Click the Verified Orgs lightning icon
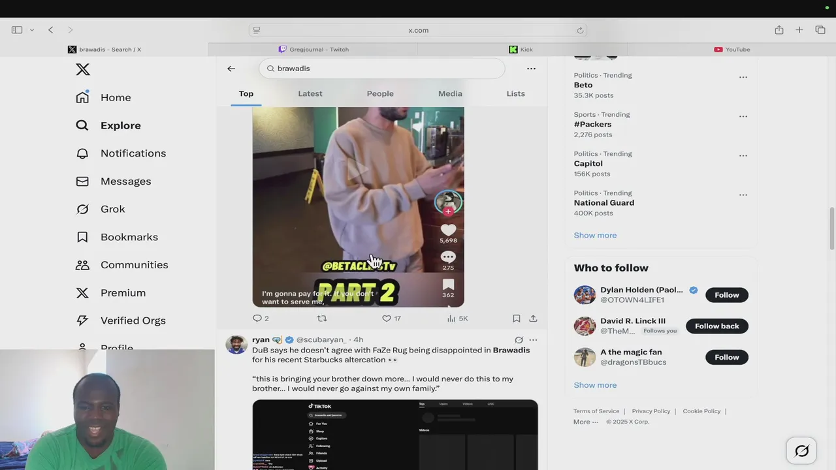This screenshot has width=836, height=470. 82,321
